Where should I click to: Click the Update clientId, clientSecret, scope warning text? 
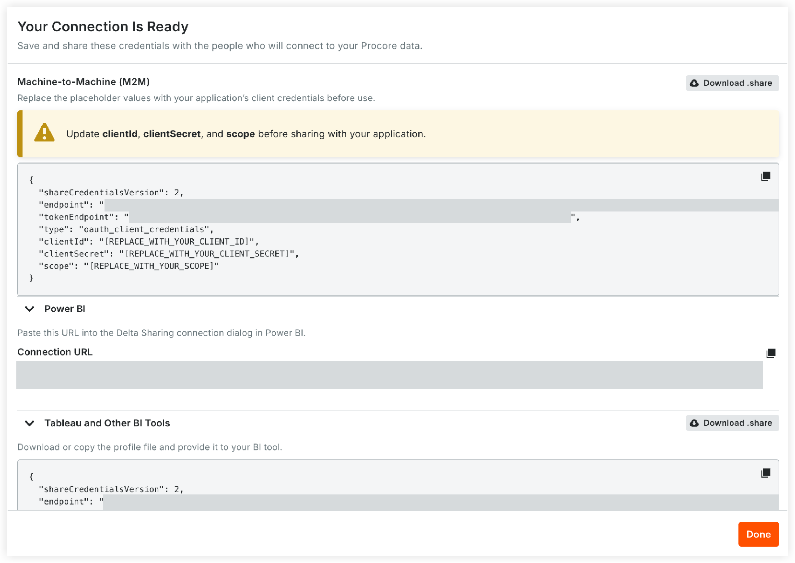click(x=246, y=134)
